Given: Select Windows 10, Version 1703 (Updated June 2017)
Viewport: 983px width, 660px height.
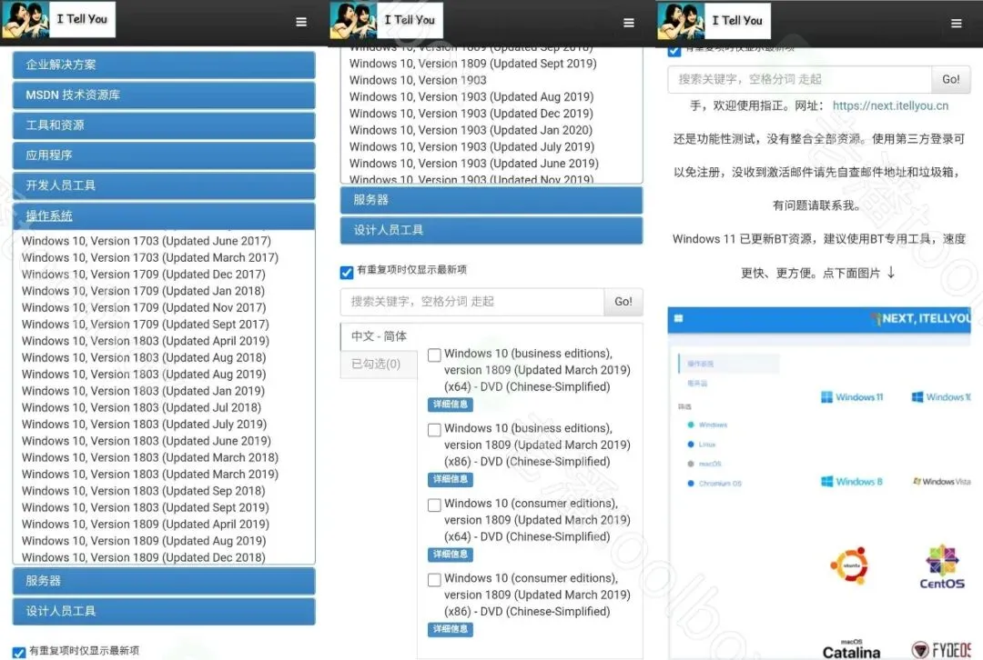Looking at the screenshot, I should pyautogui.click(x=146, y=241).
